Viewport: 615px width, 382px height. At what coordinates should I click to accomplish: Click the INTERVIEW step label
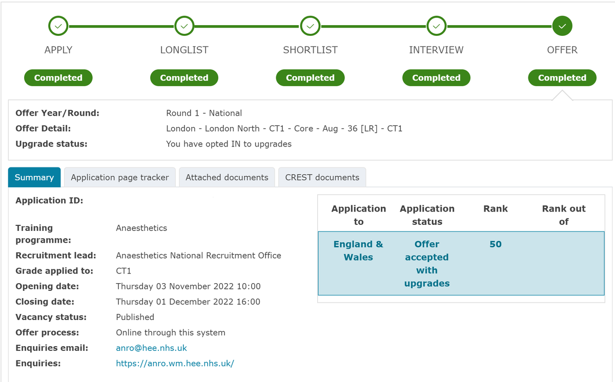pyautogui.click(x=436, y=50)
